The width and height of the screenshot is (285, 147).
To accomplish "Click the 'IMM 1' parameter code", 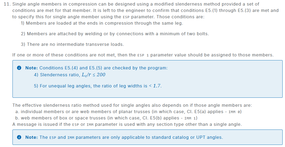I will pyautogui.click(x=191, y=118).
